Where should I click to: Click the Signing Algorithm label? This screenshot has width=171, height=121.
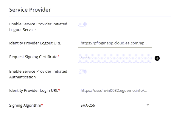pos(25,106)
